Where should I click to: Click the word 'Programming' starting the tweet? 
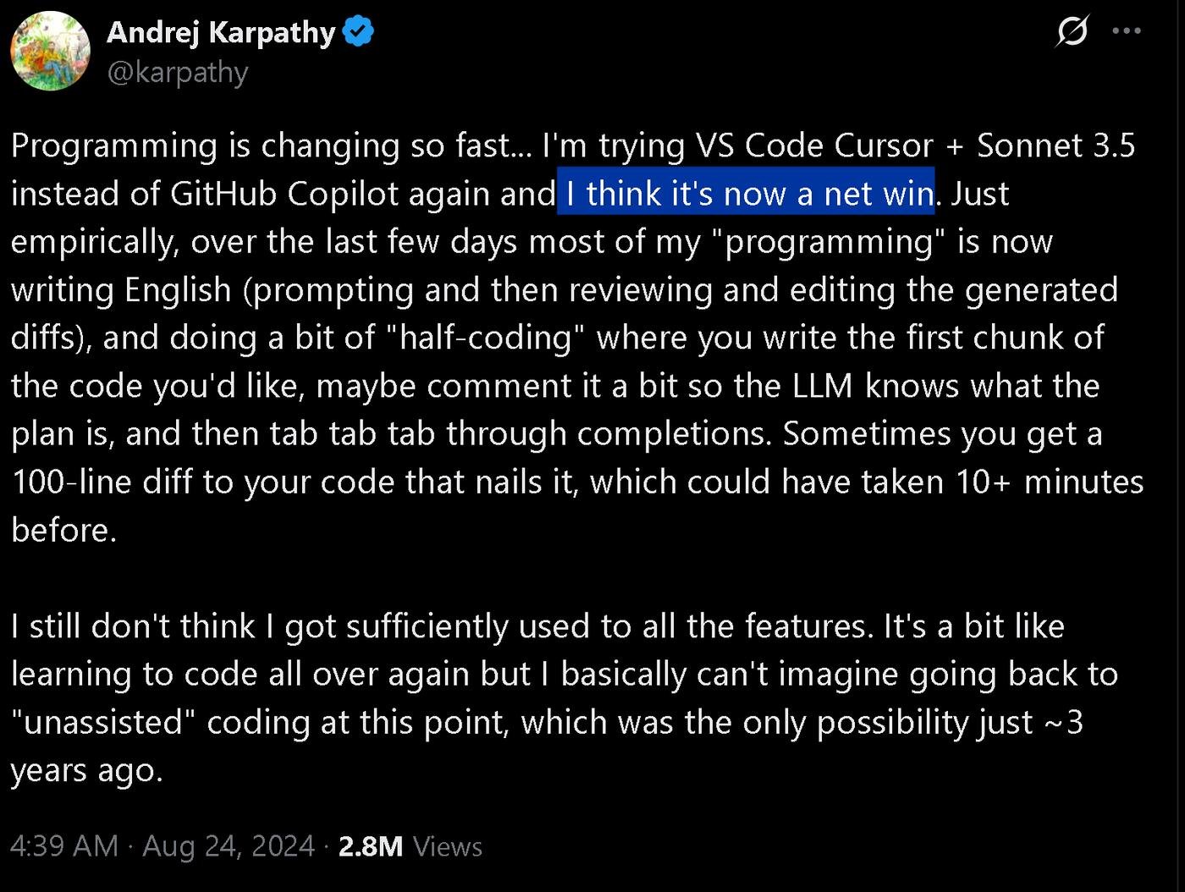click(x=114, y=147)
